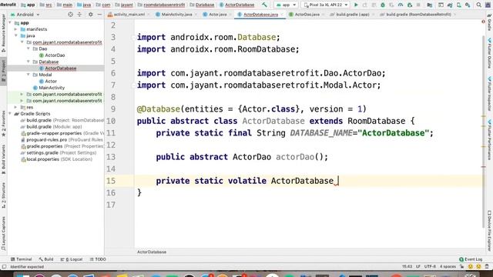493x277 pixels.
Task: Click the Sync Project with Gradle icon
Action: 450,5
